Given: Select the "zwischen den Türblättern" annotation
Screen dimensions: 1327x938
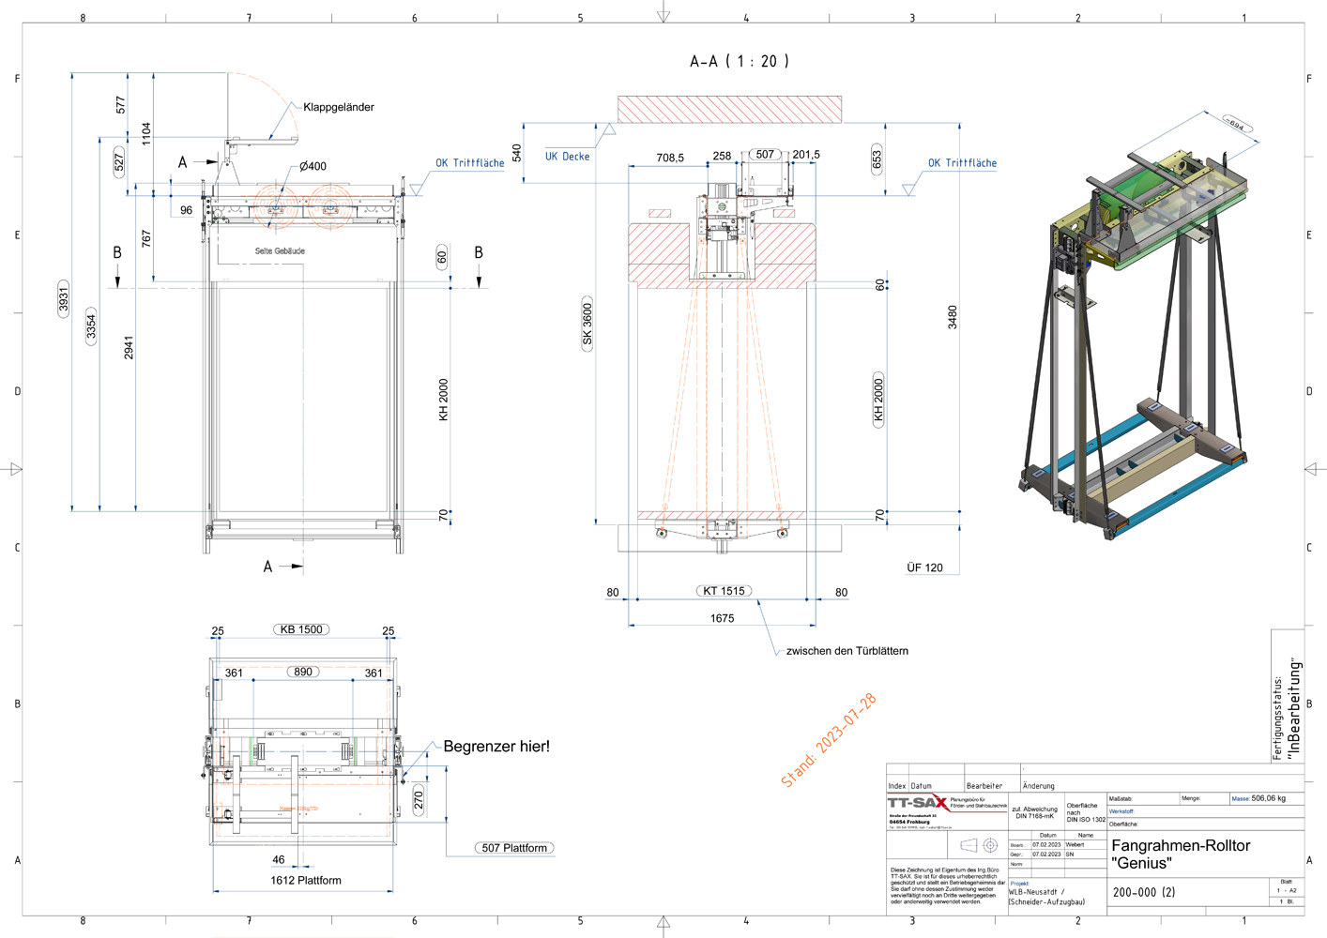Looking at the screenshot, I should 847,651.
